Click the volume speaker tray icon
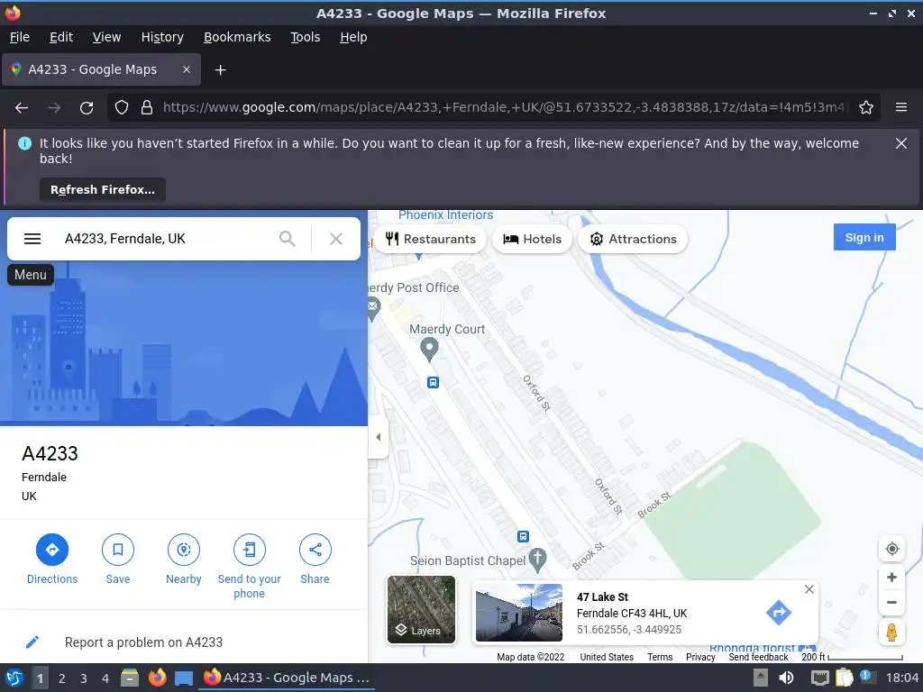The height and width of the screenshot is (692, 923). 786,678
